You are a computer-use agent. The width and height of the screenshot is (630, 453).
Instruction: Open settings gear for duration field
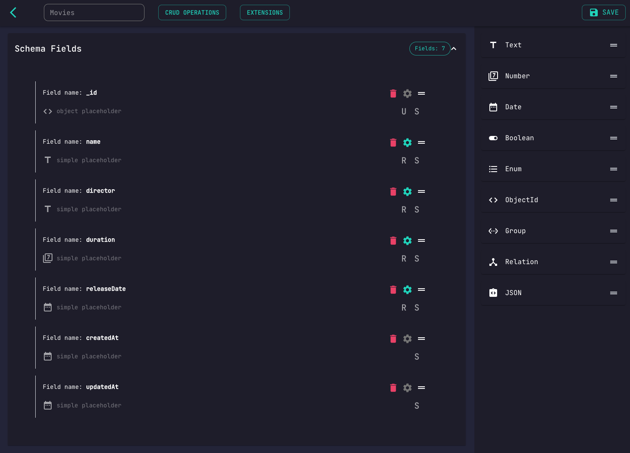[407, 240]
